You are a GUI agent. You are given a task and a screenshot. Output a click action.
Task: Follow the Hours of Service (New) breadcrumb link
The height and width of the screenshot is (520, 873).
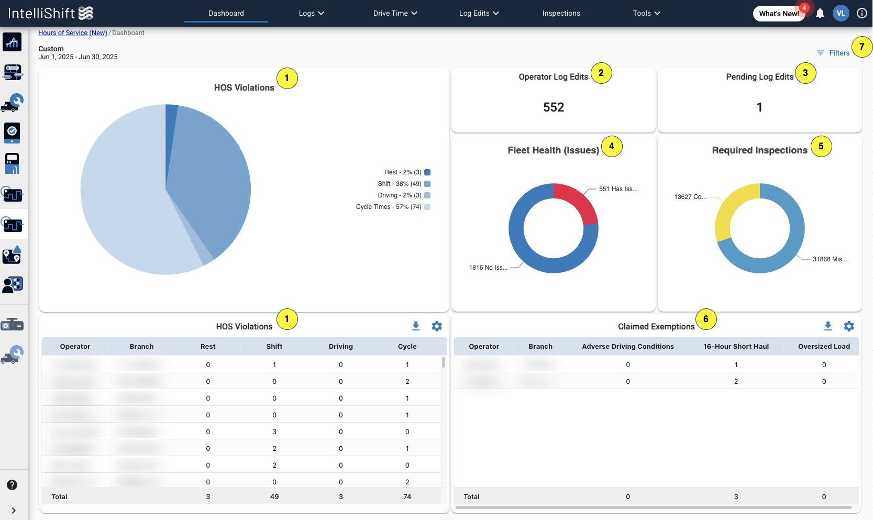[73, 32]
